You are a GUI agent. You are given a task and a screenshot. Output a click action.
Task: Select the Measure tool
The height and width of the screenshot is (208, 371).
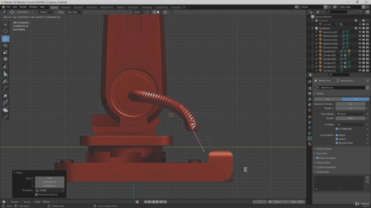pos(5,74)
